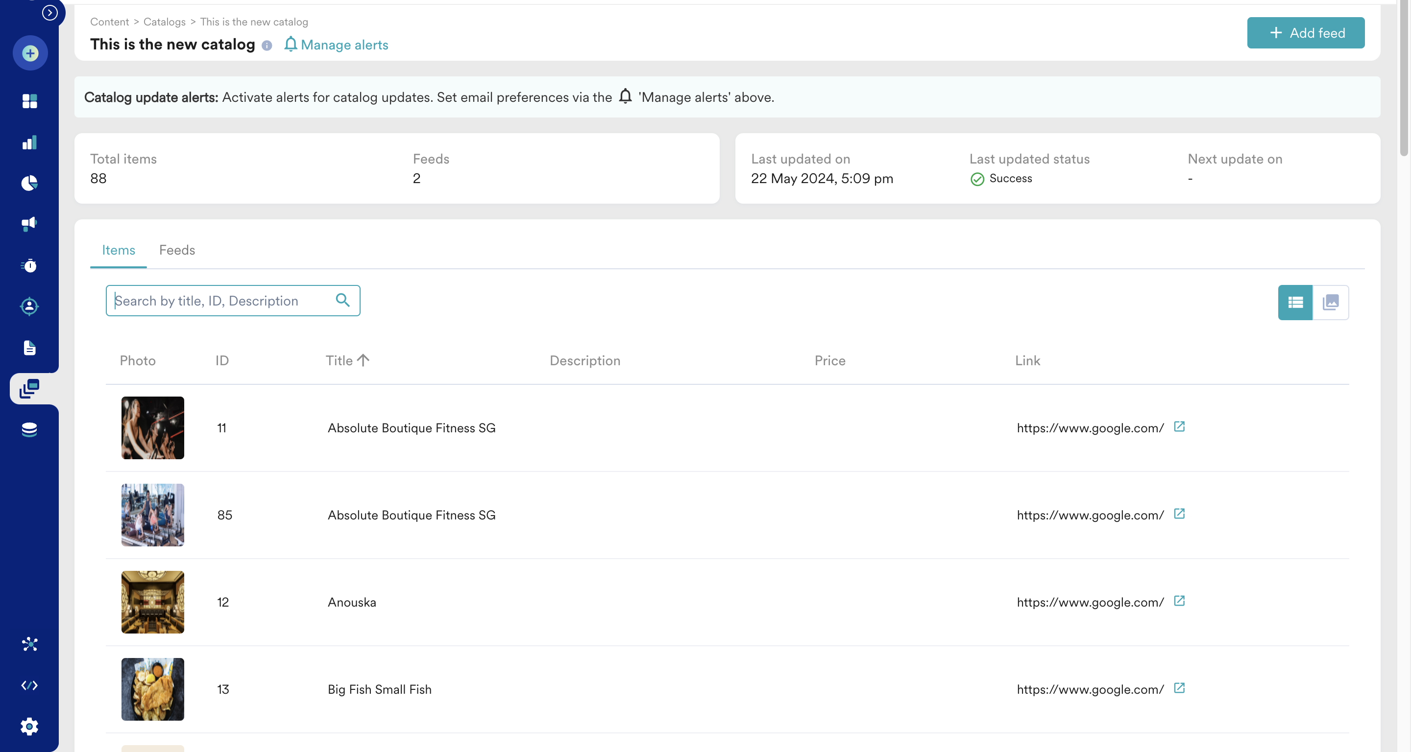Open the bar chart analytics icon

coord(29,142)
